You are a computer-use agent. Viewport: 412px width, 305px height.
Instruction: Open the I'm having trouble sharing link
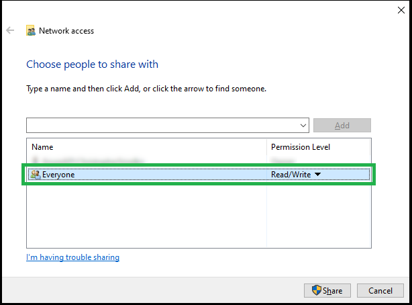(72, 257)
